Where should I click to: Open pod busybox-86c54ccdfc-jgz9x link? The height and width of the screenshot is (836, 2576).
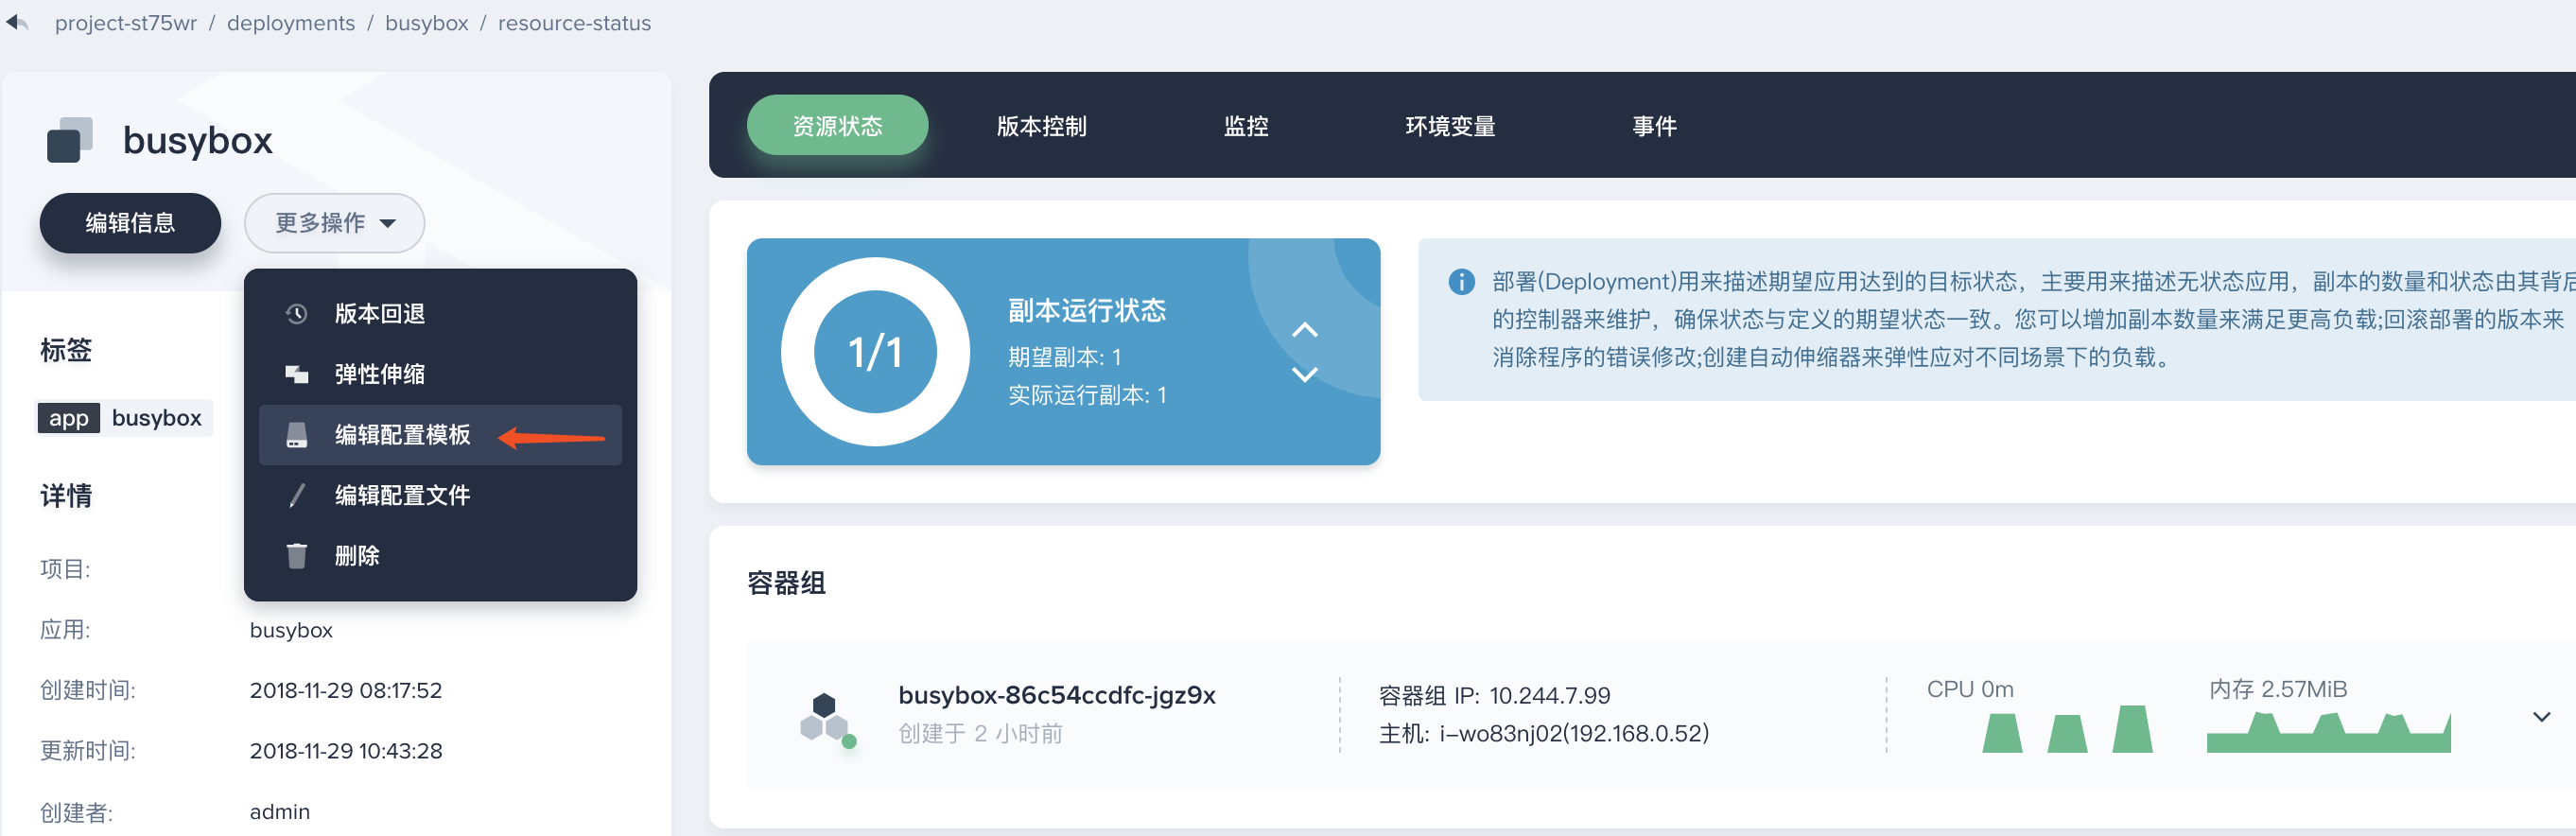coord(1056,695)
